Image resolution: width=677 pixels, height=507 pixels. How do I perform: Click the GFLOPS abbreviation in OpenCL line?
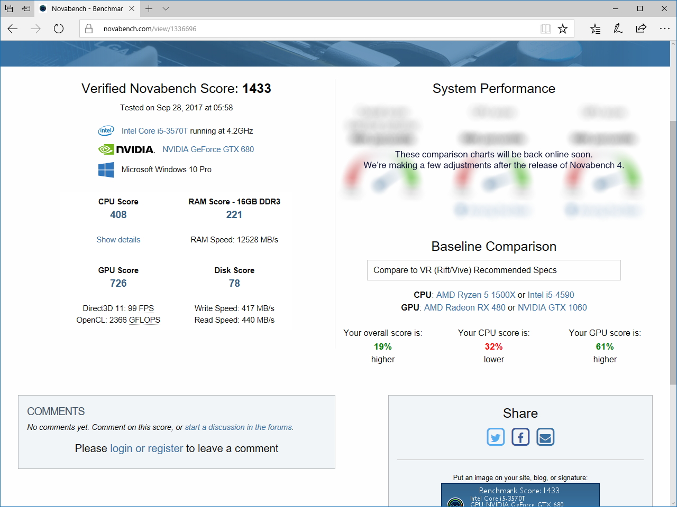click(x=144, y=320)
